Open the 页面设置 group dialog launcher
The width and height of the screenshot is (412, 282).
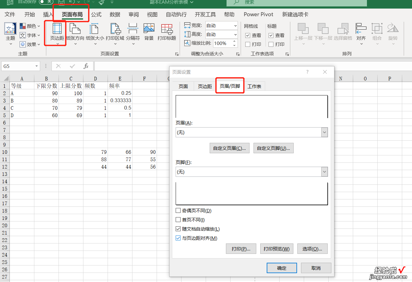coord(177,54)
